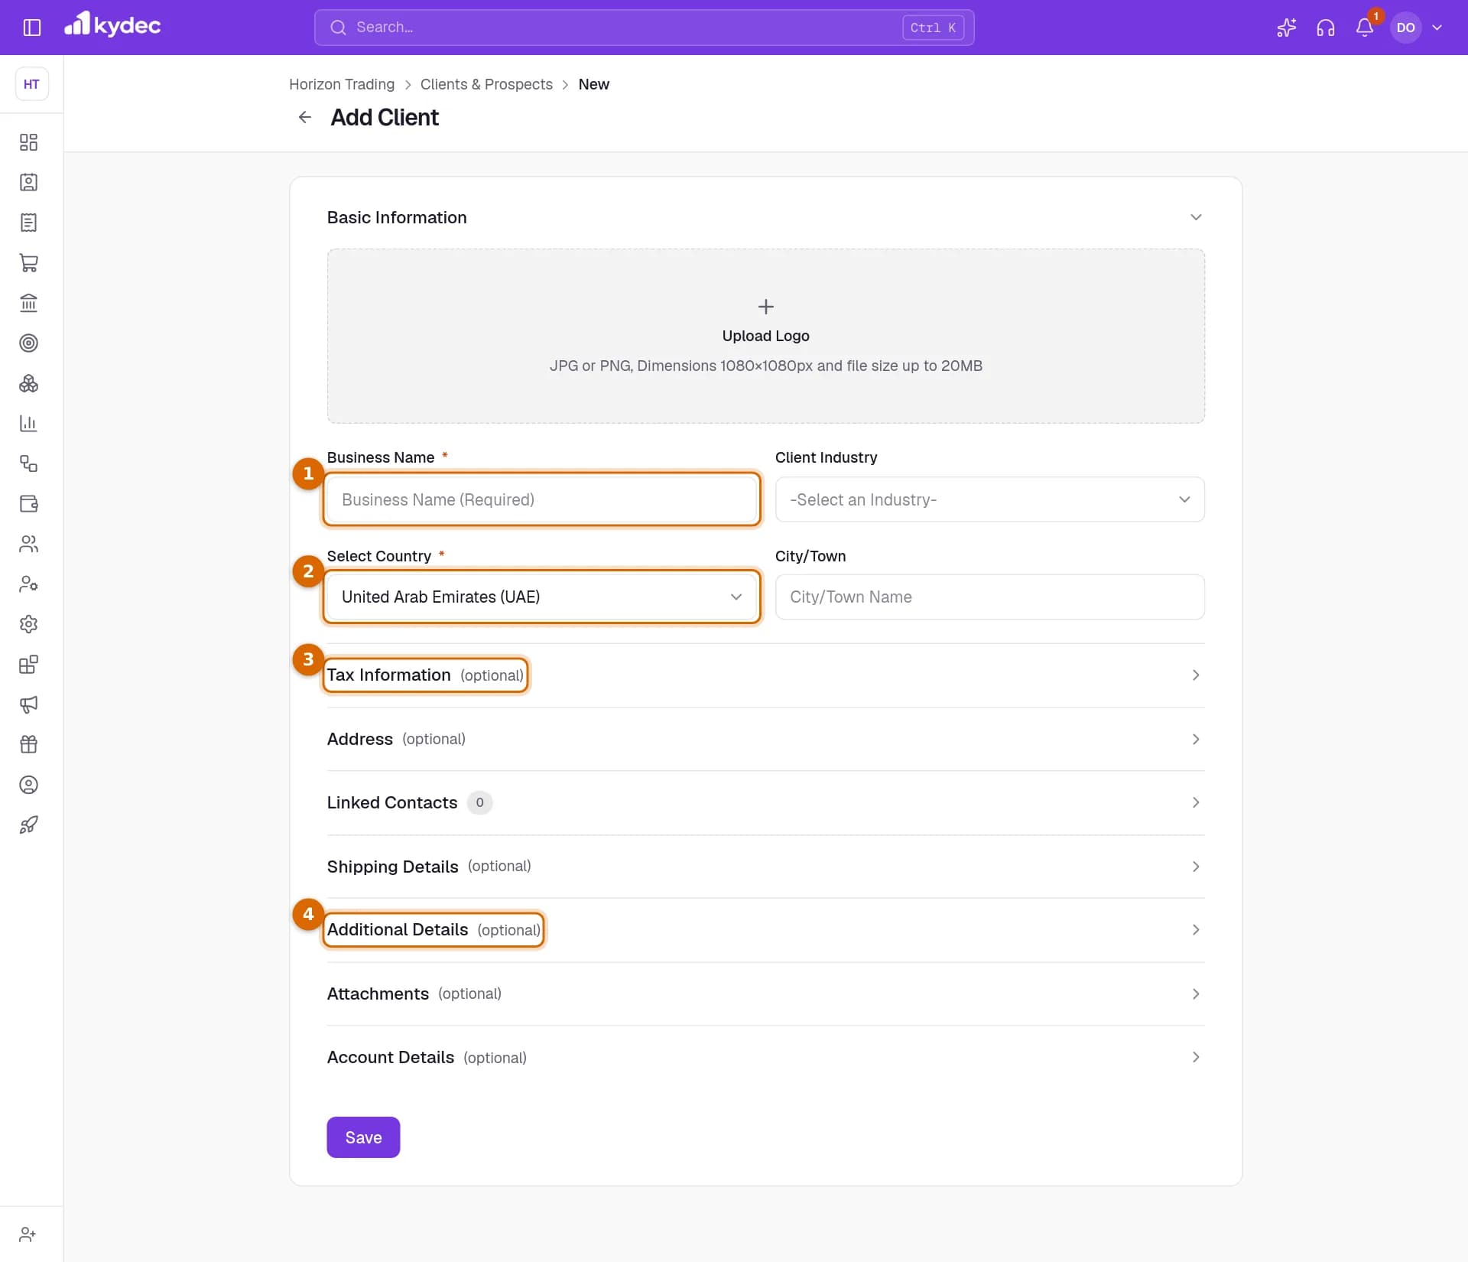Screen dimensions: 1468x1262
Task: Open headset support icon
Action: tap(1326, 28)
